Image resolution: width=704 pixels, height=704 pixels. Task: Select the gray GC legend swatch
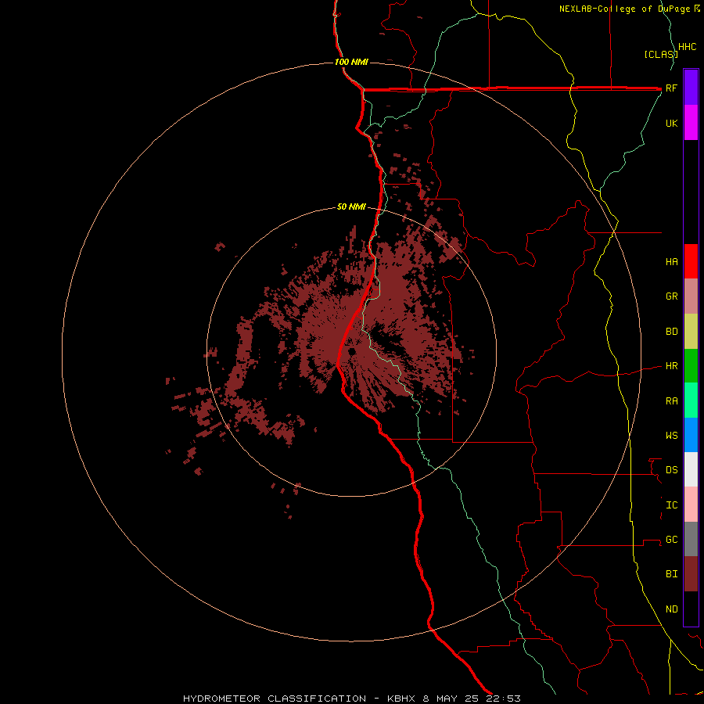(x=691, y=539)
